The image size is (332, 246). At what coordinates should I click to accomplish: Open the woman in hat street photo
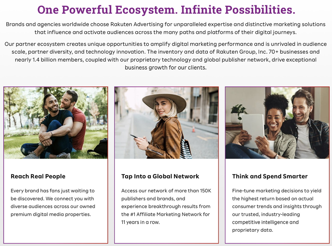pyautogui.click(x=167, y=123)
